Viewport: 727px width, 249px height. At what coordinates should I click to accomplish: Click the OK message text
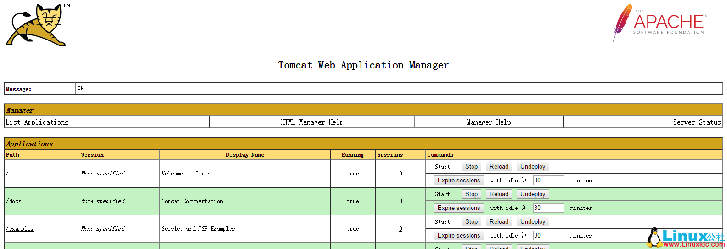[x=80, y=88]
